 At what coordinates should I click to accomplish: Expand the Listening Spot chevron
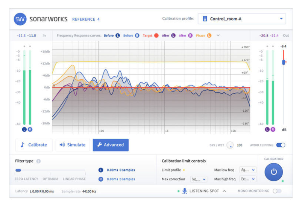click(224, 191)
